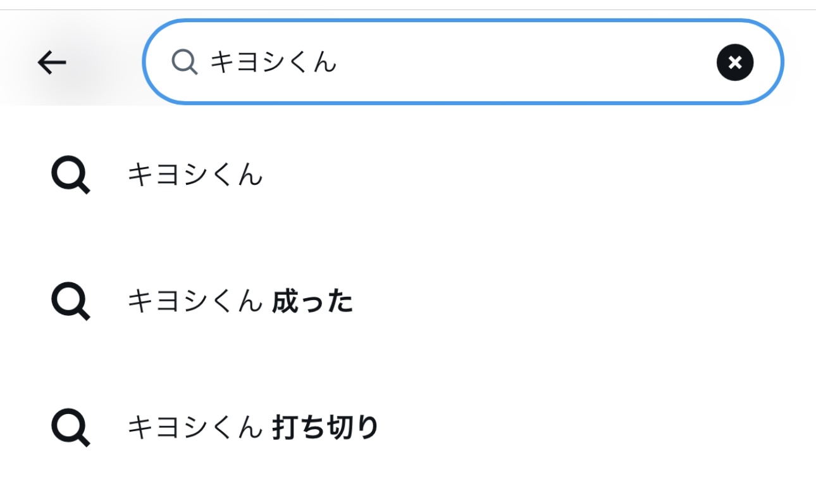The height and width of the screenshot is (495, 816).
Task: Click the キヨシくん prefix in the 打ち切り suggestion
Action: point(195,428)
